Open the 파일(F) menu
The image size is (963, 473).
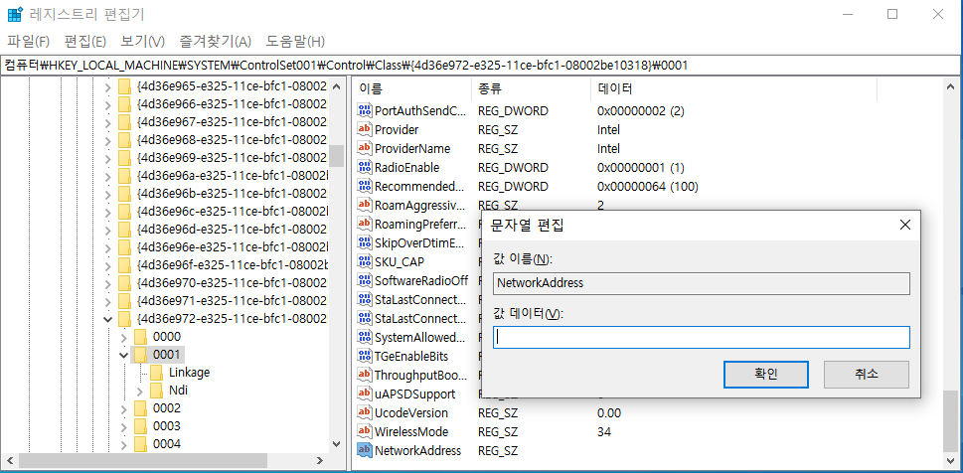pyautogui.click(x=28, y=42)
